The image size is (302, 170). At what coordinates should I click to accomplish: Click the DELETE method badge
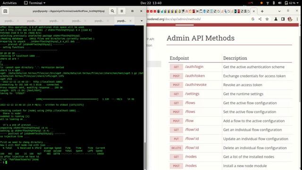tap(176, 148)
